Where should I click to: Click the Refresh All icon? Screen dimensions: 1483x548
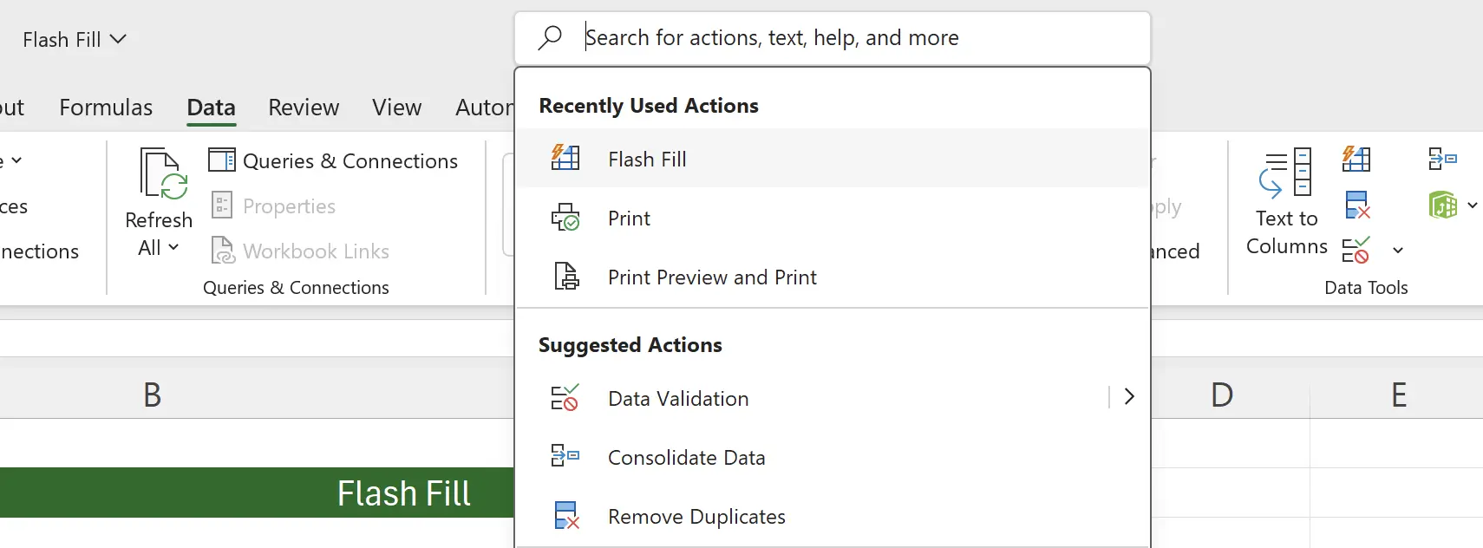[162, 174]
